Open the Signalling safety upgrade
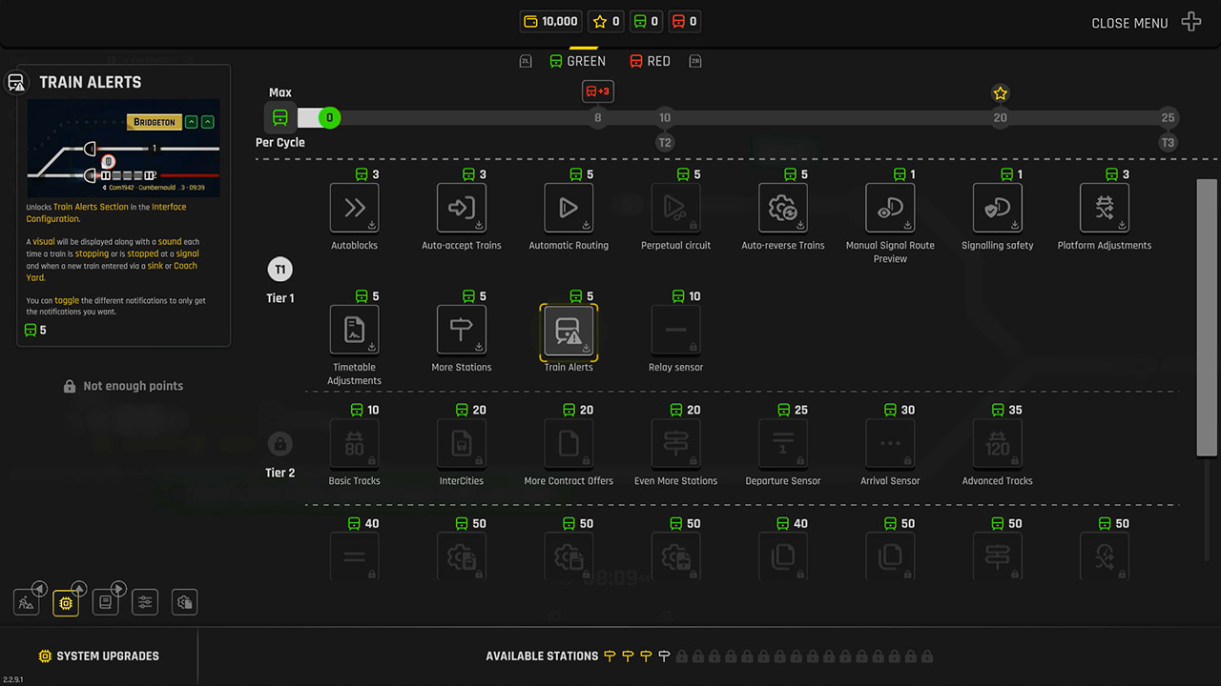Image resolution: width=1221 pixels, height=686 pixels. click(x=997, y=208)
